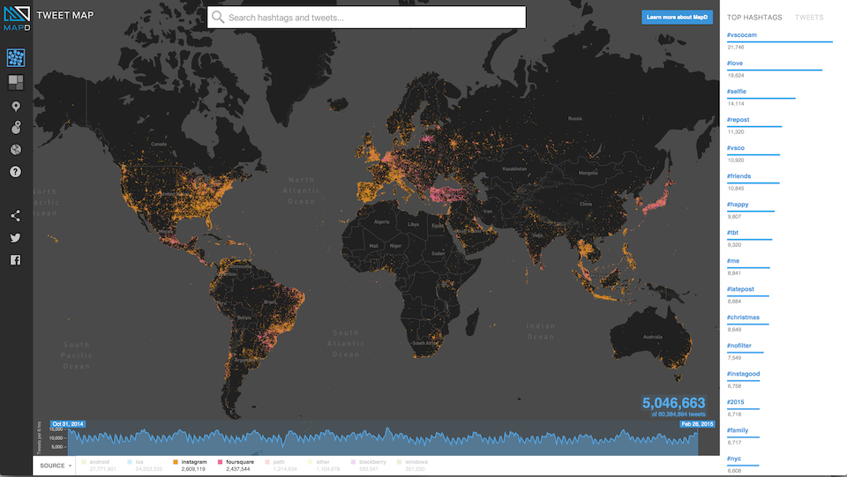Select the #repost hashtag

point(738,120)
